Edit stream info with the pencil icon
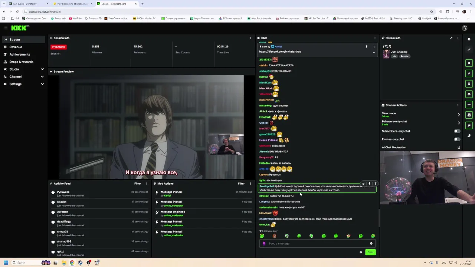The height and width of the screenshot is (267, 475). point(451,38)
